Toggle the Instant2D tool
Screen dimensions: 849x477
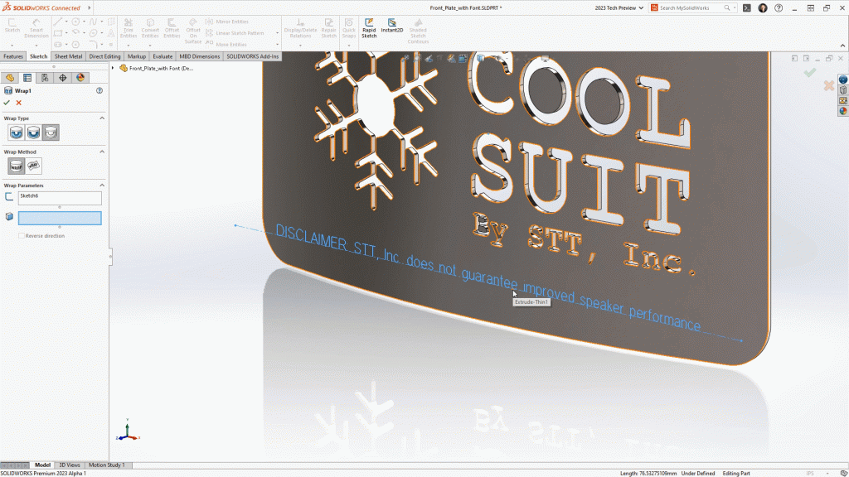(x=391, y=26)
